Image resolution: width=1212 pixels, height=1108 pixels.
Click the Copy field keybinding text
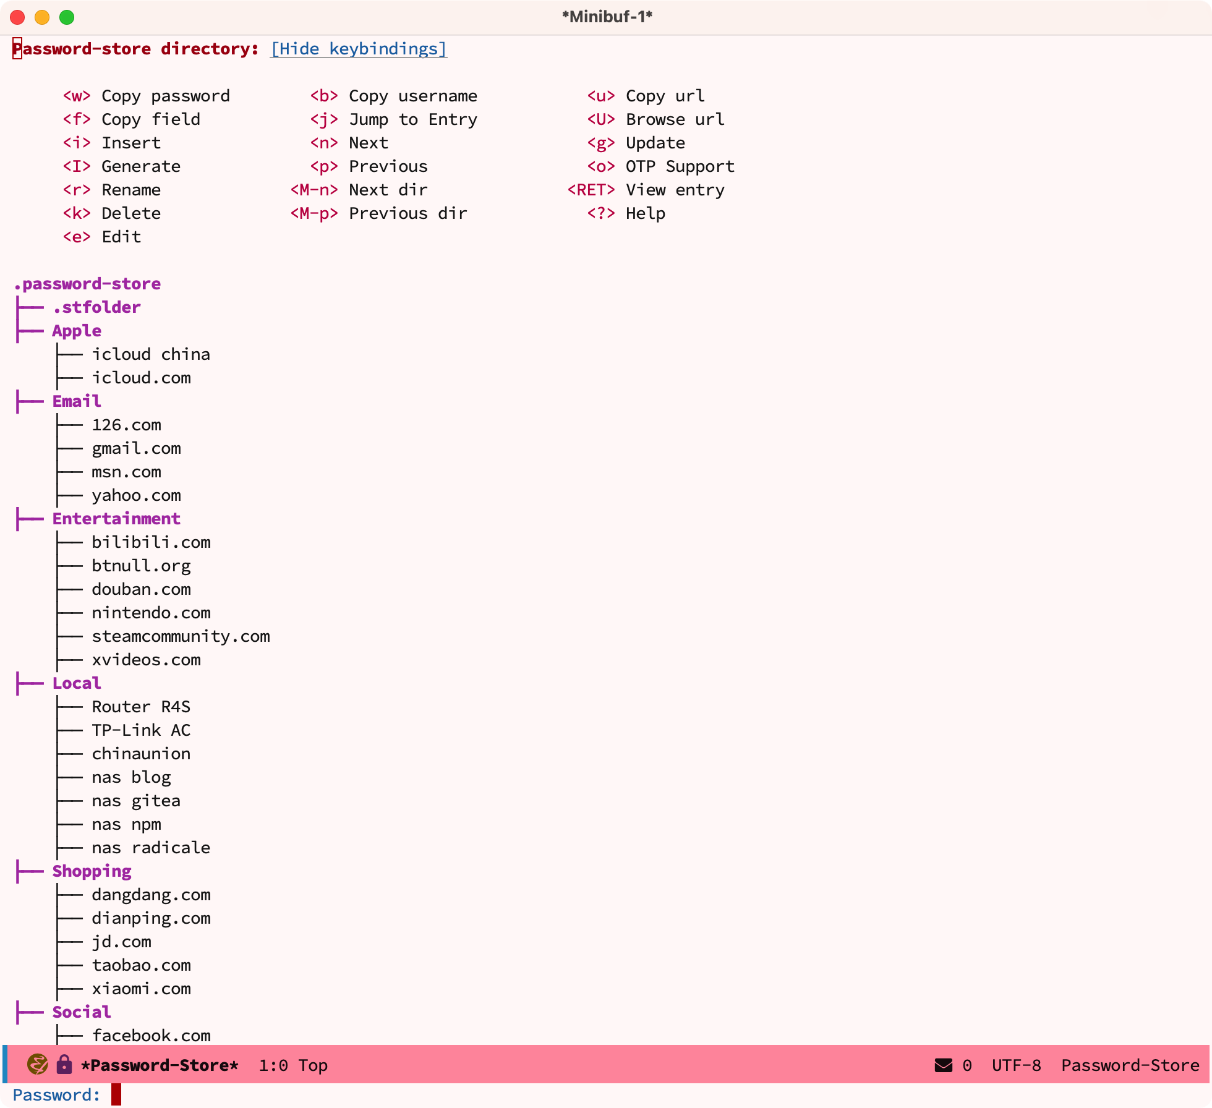pyautogui.click(x=151, y=119)
